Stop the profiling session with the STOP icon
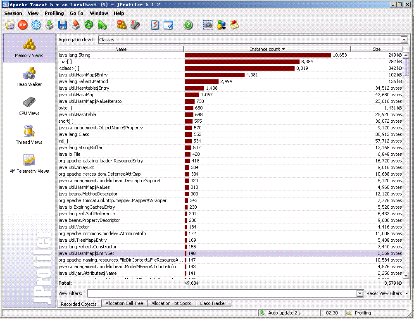Image resolution: width=414 pixels, height=319 pixels. (x=23, y=25)
